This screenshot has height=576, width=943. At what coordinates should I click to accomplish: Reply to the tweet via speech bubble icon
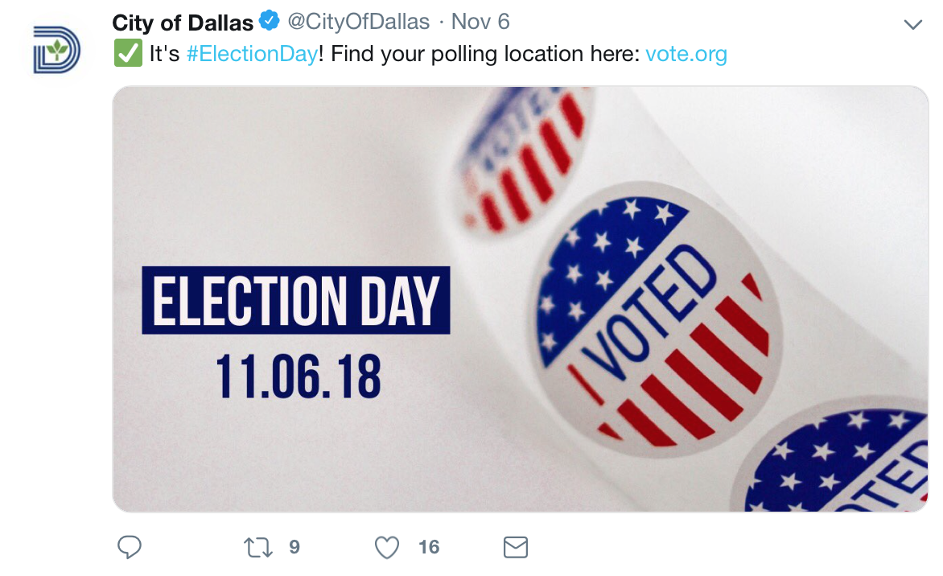(130, 548)
